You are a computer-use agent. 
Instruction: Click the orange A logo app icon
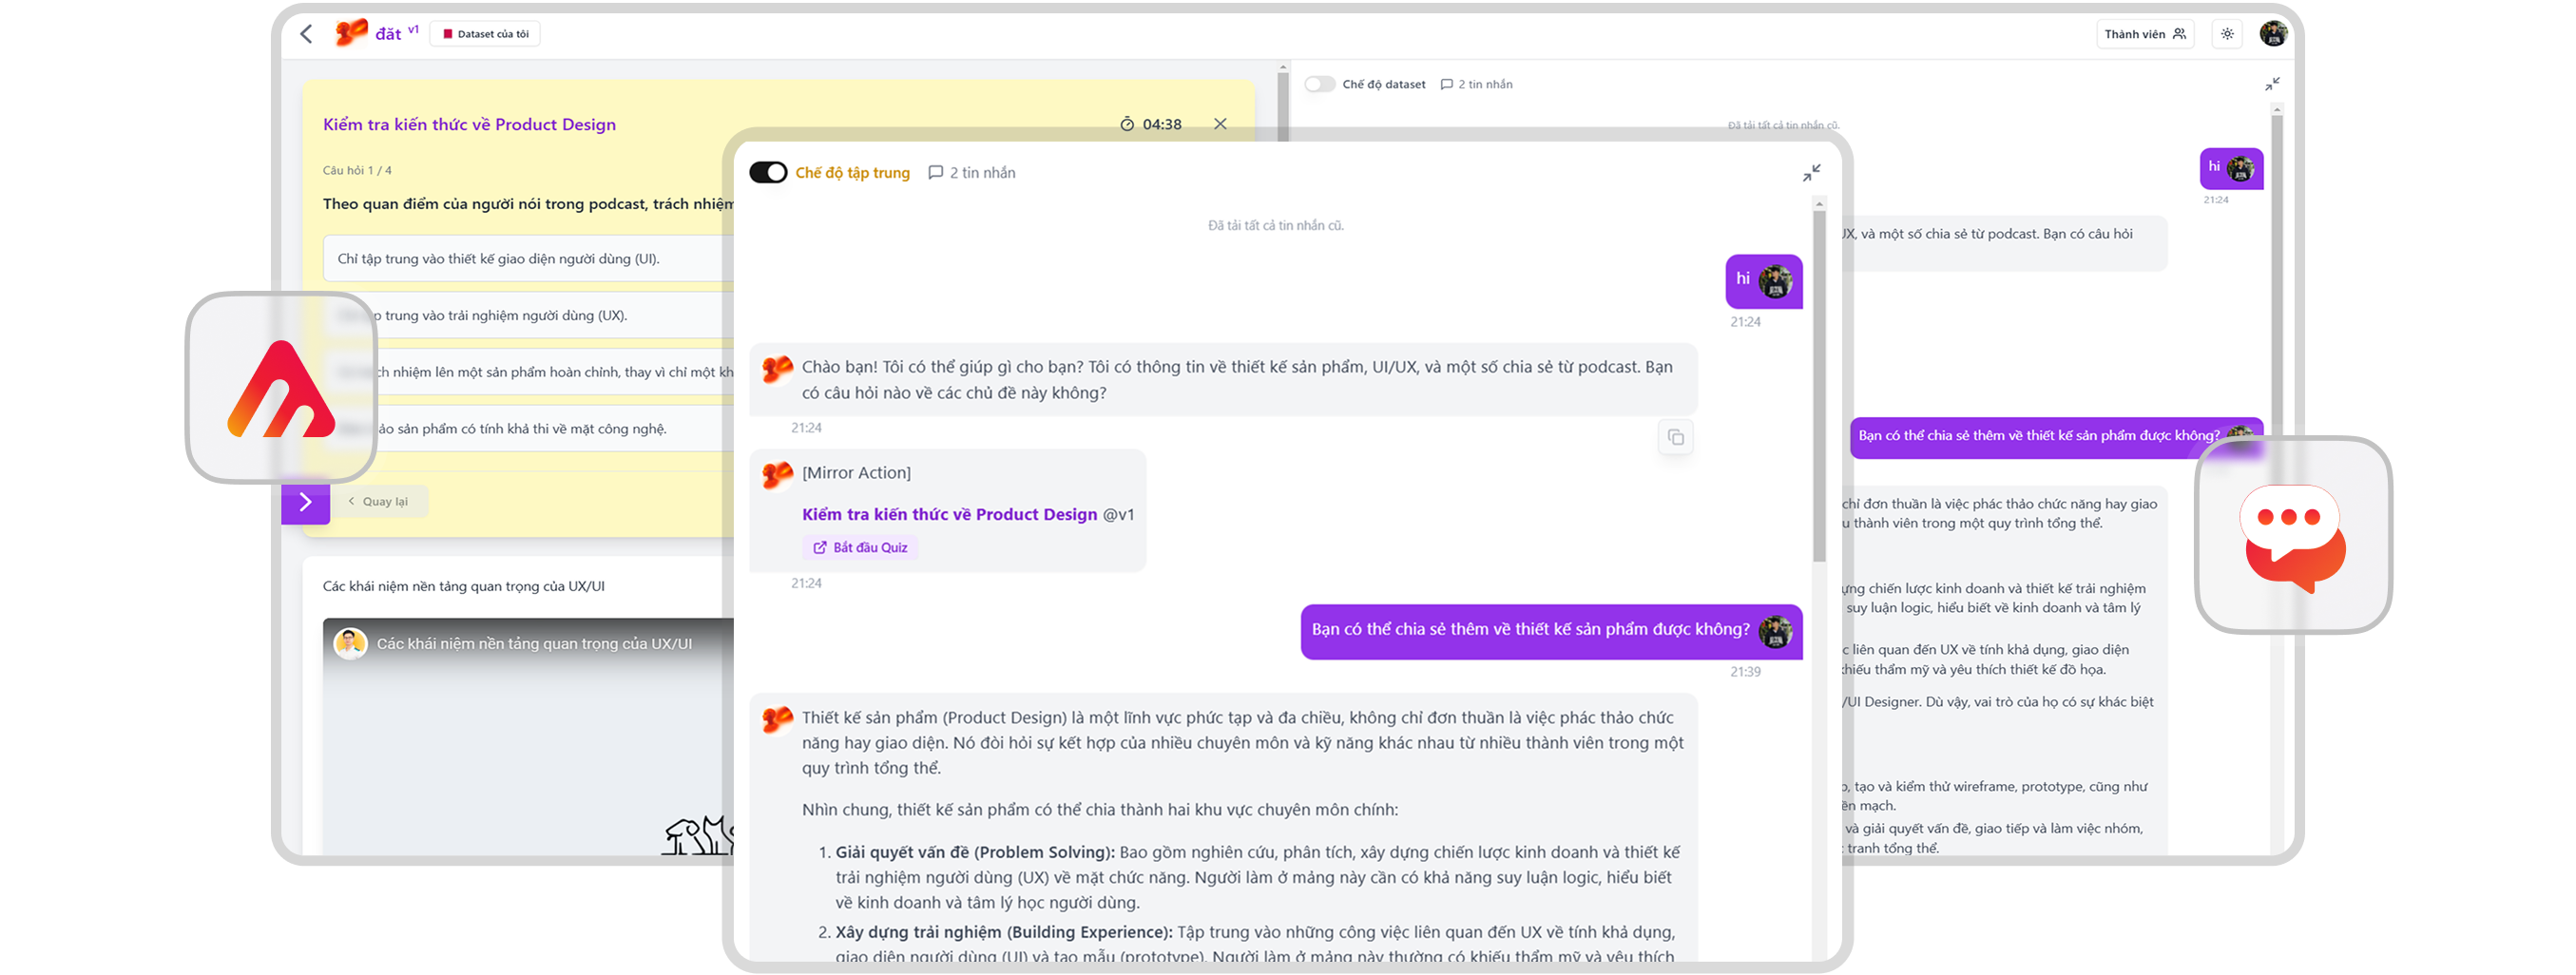pos(281,390)
